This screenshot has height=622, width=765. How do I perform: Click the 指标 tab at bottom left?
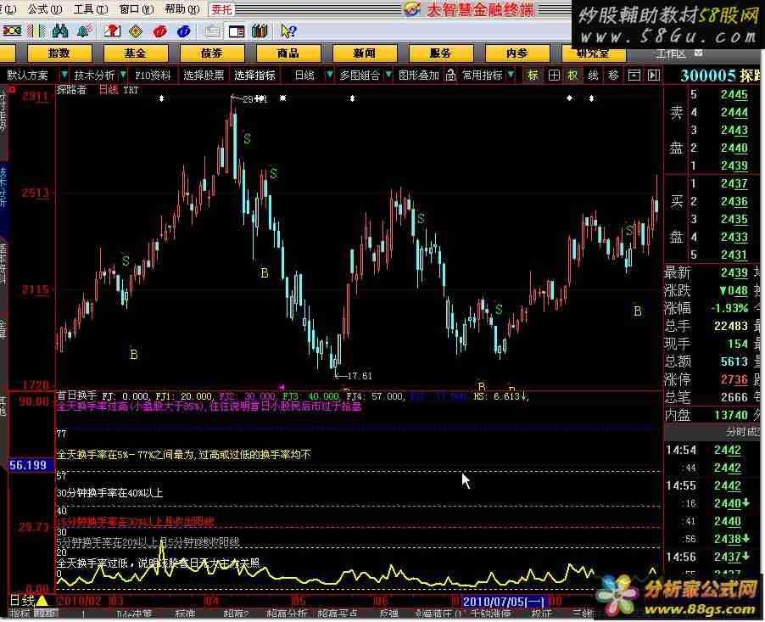click(x=20, y=613)
